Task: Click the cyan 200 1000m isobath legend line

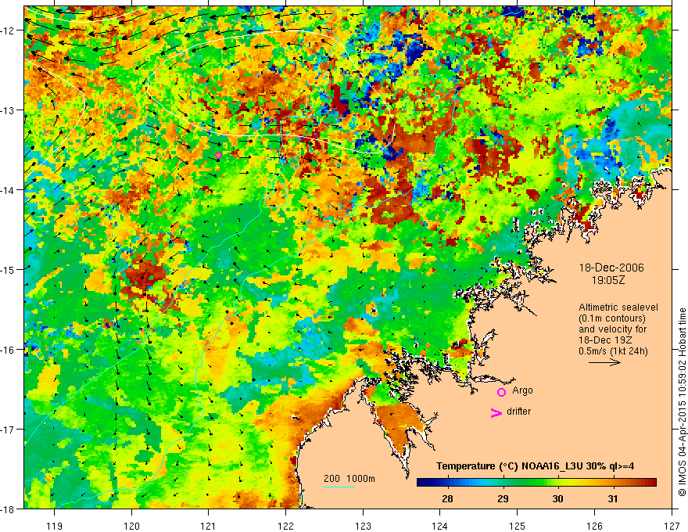Action: pyautogui.click(x=339, y=487)
